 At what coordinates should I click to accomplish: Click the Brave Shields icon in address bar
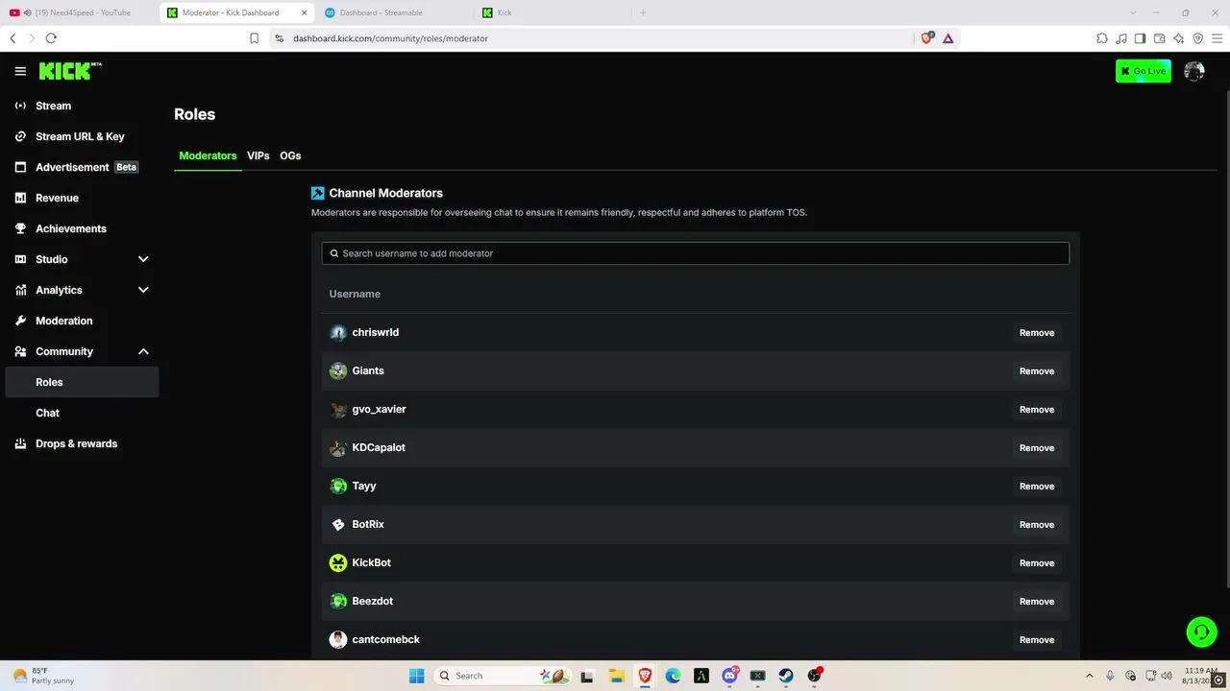coord(927,38)
